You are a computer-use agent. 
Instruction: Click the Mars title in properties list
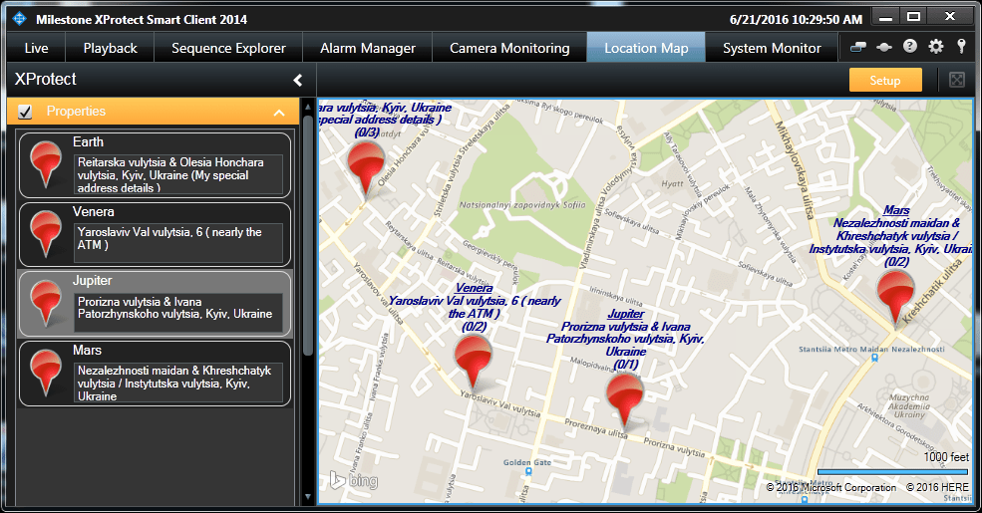tap(87, 350)
